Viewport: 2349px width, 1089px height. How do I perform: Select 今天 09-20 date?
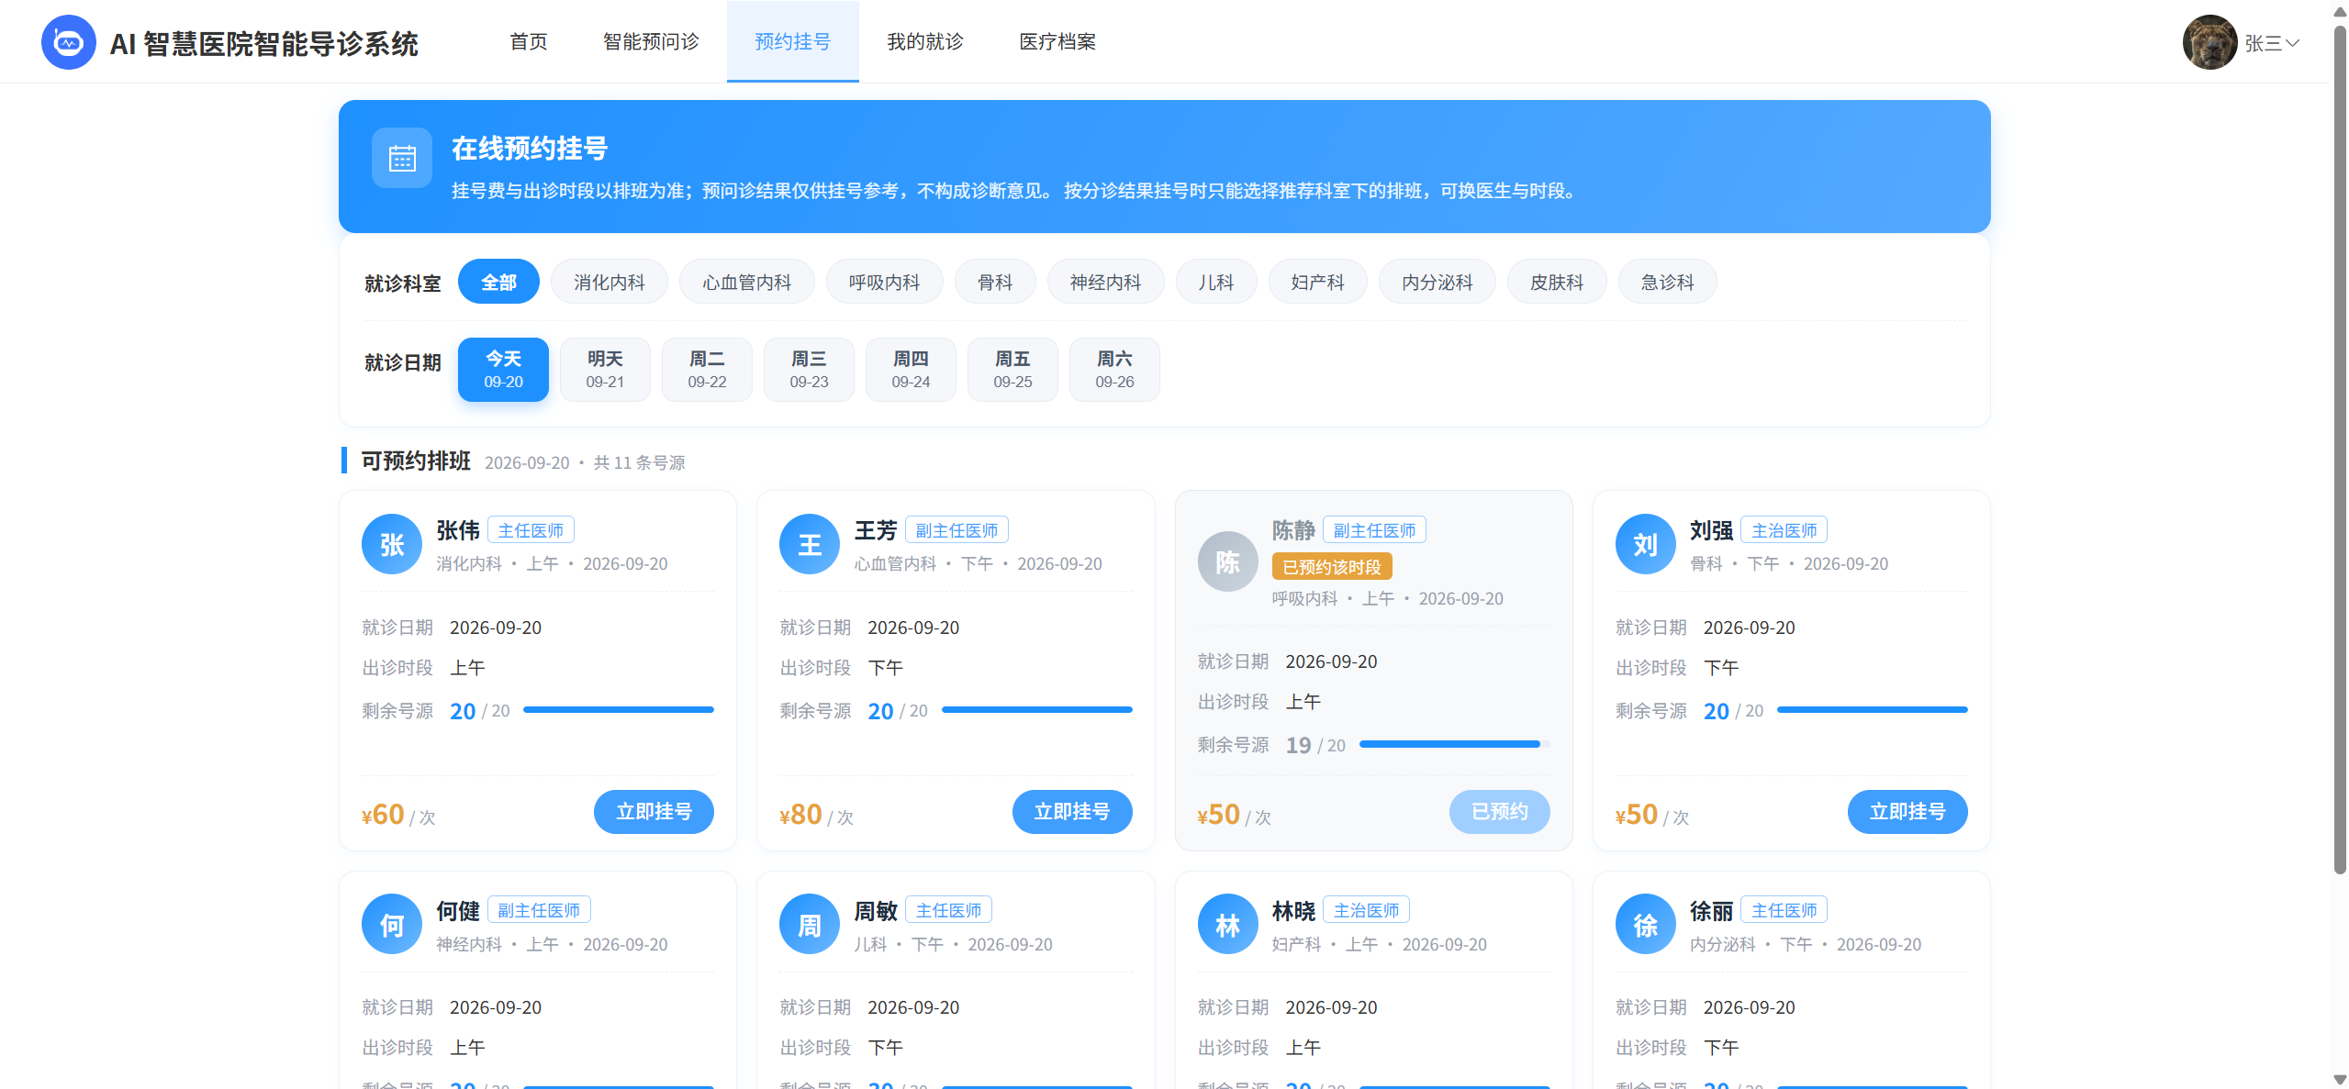(503, 370)
